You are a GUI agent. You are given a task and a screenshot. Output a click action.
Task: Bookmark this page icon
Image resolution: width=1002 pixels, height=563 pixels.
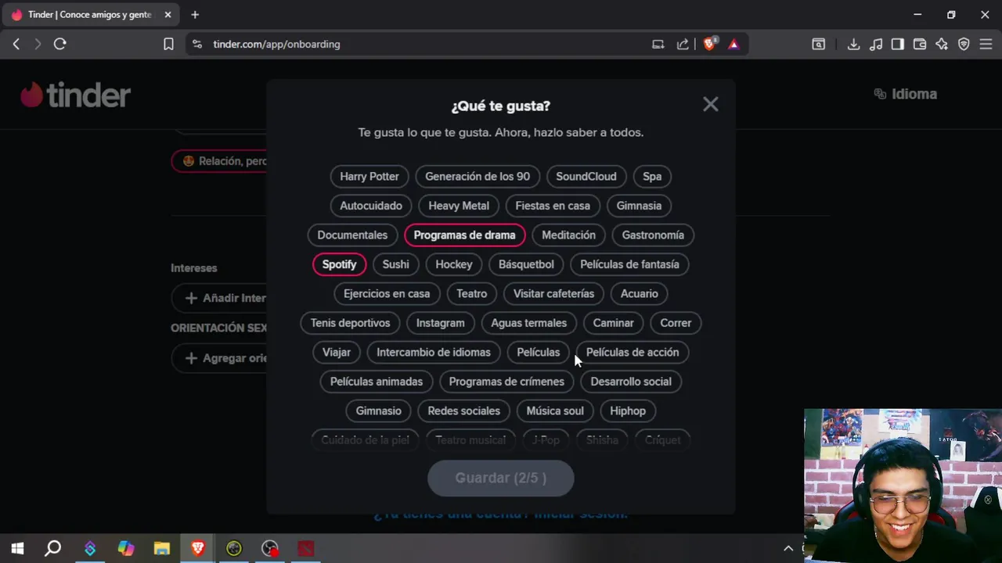168,45
